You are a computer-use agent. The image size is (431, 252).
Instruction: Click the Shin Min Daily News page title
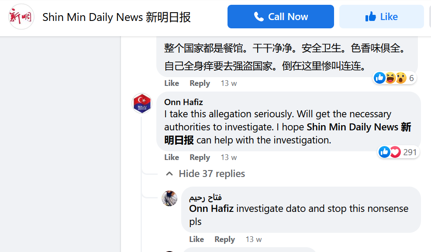click(x=116, y=17)
